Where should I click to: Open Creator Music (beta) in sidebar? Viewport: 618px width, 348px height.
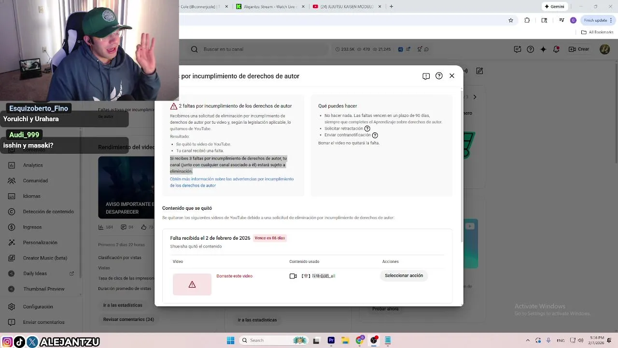tap(45, 258)
